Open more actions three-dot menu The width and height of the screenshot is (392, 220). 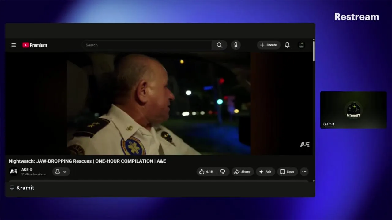click(304, 172)
